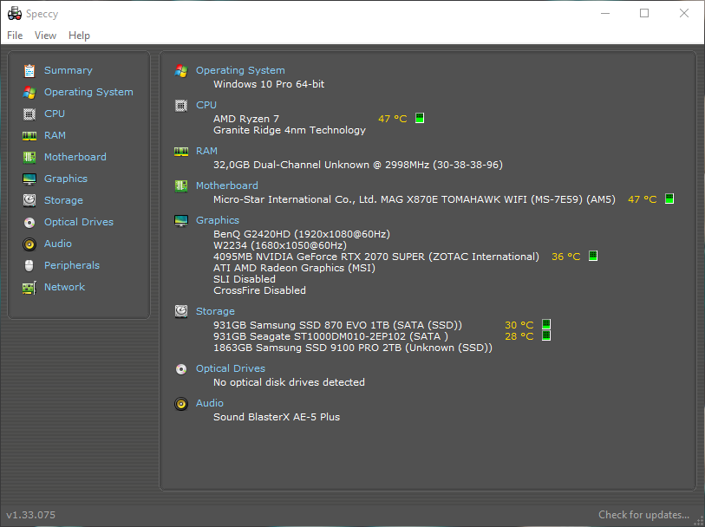Image resolution: width=705 pixels, height=527 pixels.
Task: Click the green temperature indicator on Motherboard row
Action: click(x=669, y=198)
